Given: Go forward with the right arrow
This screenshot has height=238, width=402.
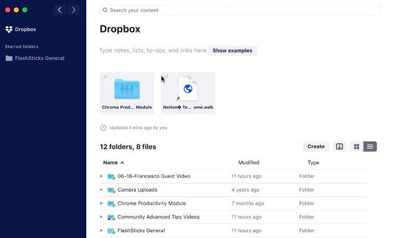Looking at the screenshot, I should coord(73,10).
